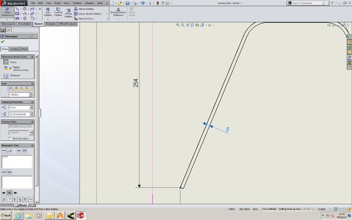Screen dimensions: 352x220
Task: Select the Spline sketch tool
Action: point(32,9)
